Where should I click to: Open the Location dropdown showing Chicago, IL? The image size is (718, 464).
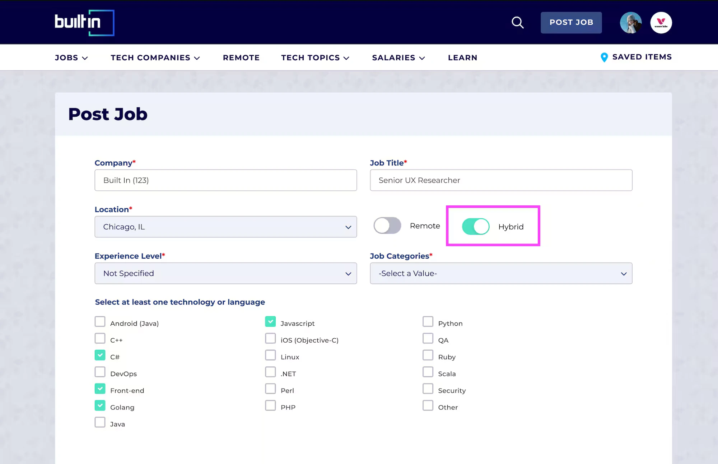coord(225,227)
